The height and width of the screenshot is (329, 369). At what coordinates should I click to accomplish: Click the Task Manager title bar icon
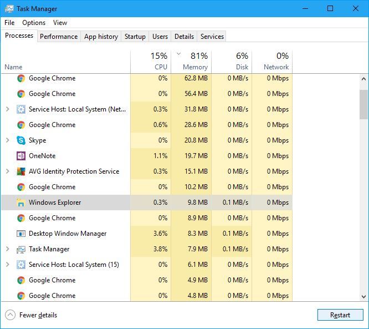(9, 9)
